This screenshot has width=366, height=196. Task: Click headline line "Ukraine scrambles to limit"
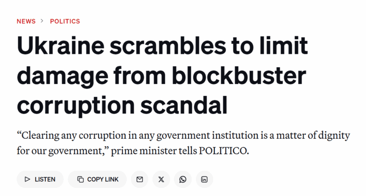tap(162, 48)
